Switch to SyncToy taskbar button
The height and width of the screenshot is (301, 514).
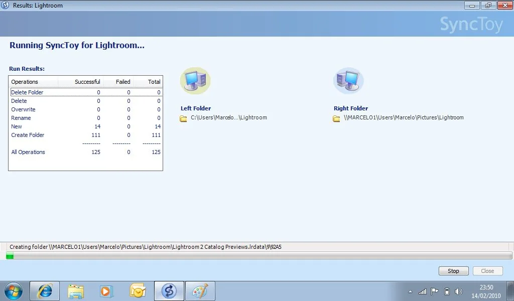point(169,291)
